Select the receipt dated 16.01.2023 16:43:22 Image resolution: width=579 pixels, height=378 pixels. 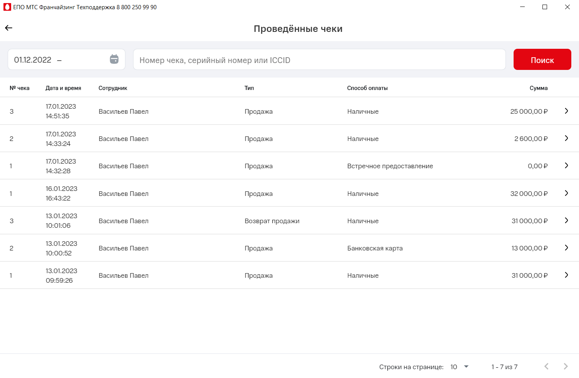click(x=289, y=193)
